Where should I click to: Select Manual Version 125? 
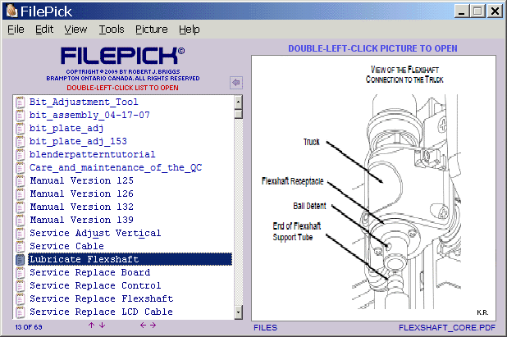click(81, 180)
